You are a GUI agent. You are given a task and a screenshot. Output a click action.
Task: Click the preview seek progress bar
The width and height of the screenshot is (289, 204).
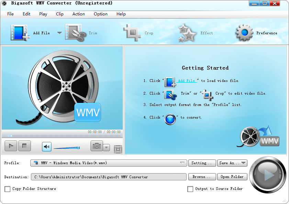(62, 136)
